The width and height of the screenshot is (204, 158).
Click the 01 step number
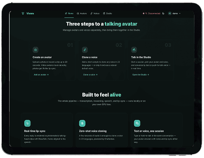pos(70,45)
